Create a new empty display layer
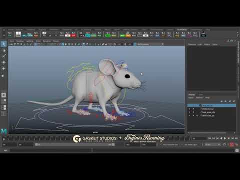The width and height of the screenshot is (240, 180). (x=230, y=101)
